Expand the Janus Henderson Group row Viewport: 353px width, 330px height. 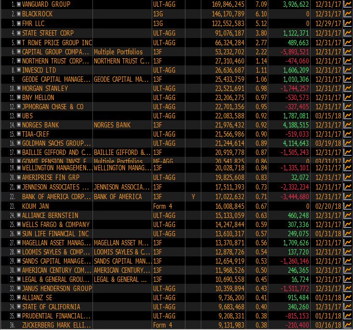[19, 288]
